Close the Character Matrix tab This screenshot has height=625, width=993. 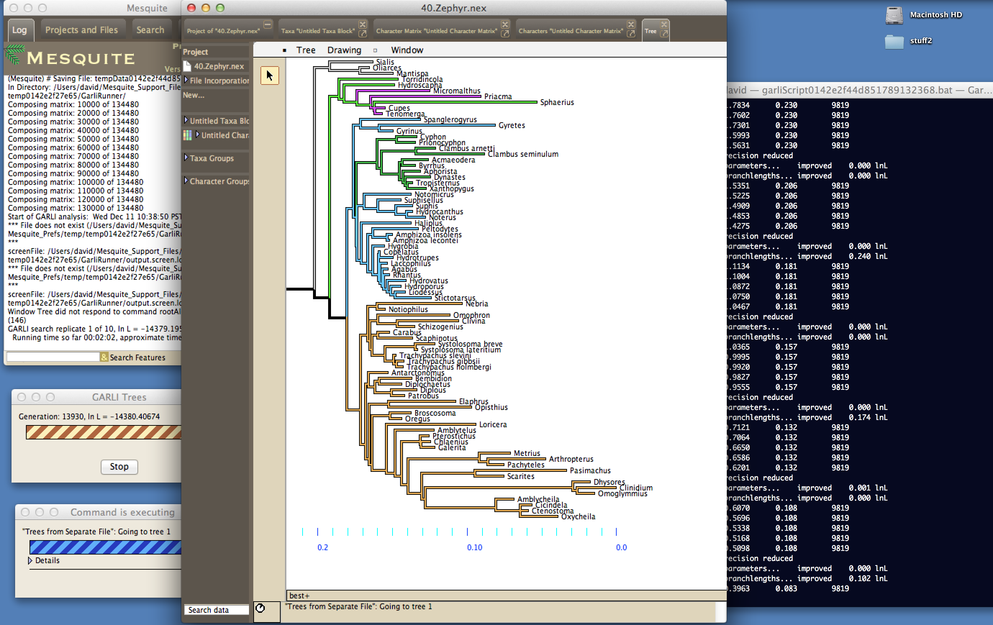[505, 24]
